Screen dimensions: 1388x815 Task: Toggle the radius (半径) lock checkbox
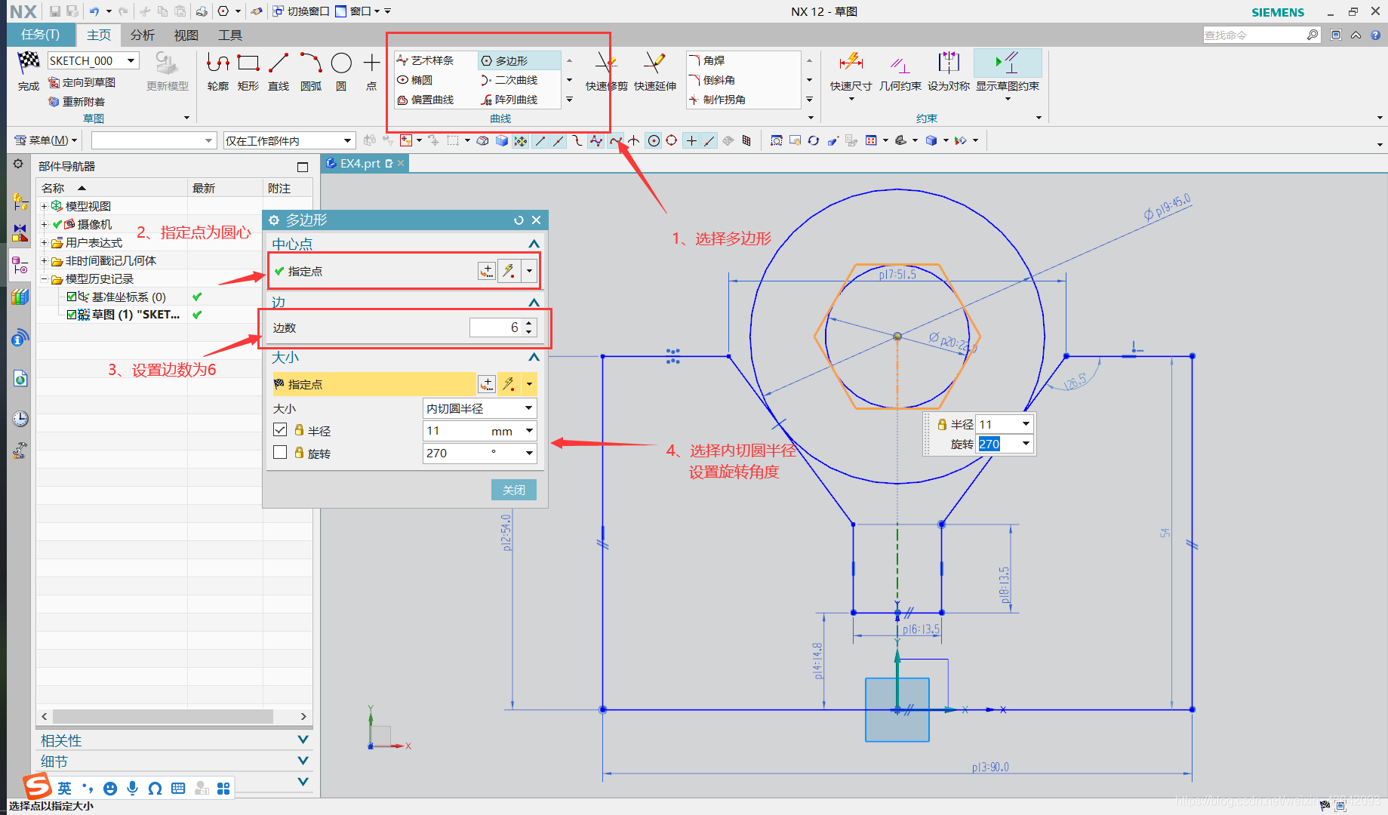tap(280, 429)
